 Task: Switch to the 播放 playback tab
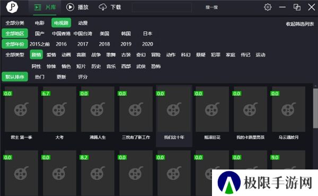click(77, 7)
